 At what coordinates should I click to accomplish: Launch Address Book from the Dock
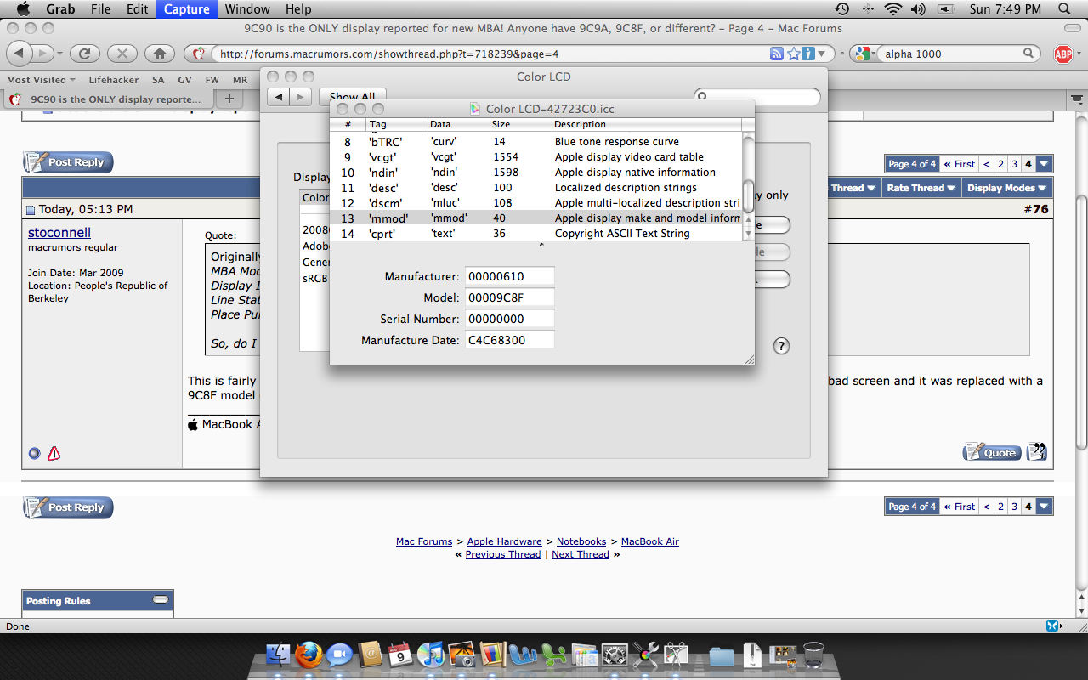tap(371, 654)
